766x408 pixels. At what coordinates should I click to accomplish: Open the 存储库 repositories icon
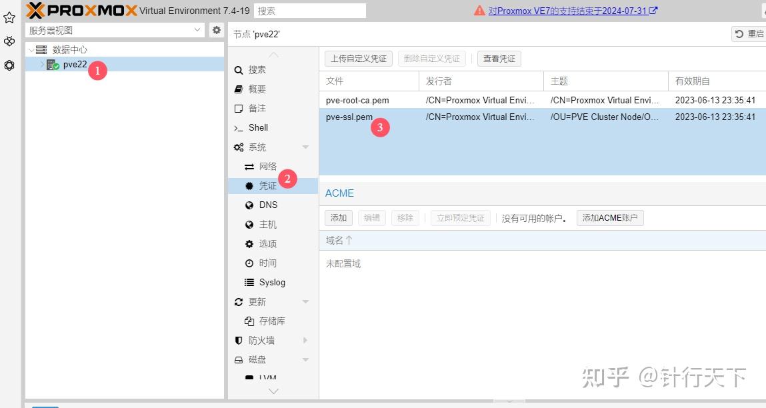tap(248, 321)
